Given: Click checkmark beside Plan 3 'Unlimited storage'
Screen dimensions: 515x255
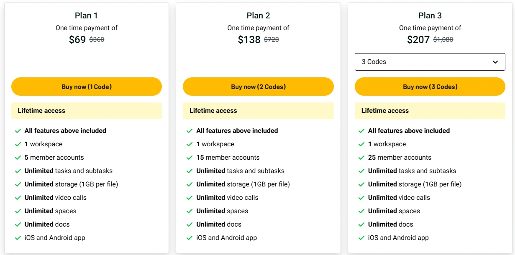Looking at the screenshot, I should coord(361,184).
